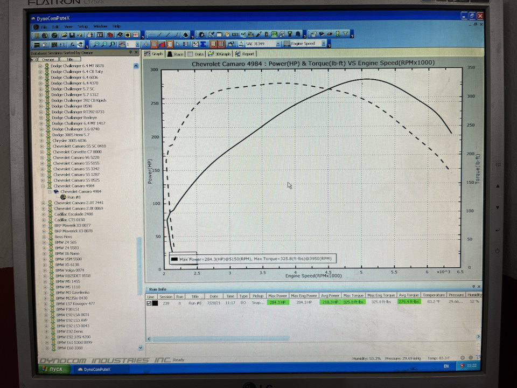Click the black legend swatch on graph
The width and height of the screenshot is (517, 388).
[174, 259]
